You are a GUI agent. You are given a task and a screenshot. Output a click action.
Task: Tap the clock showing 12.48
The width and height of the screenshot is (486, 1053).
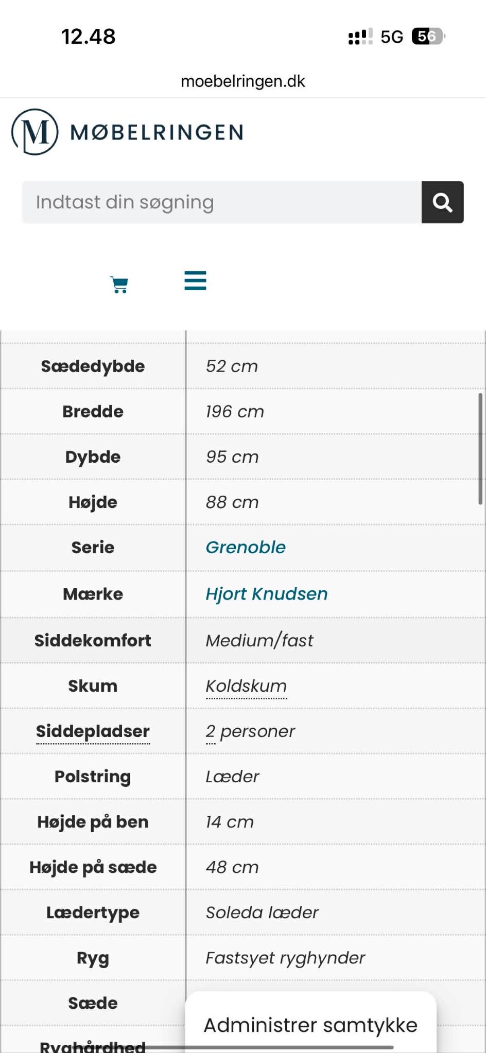pyautogui.click(x=89, y=36)
